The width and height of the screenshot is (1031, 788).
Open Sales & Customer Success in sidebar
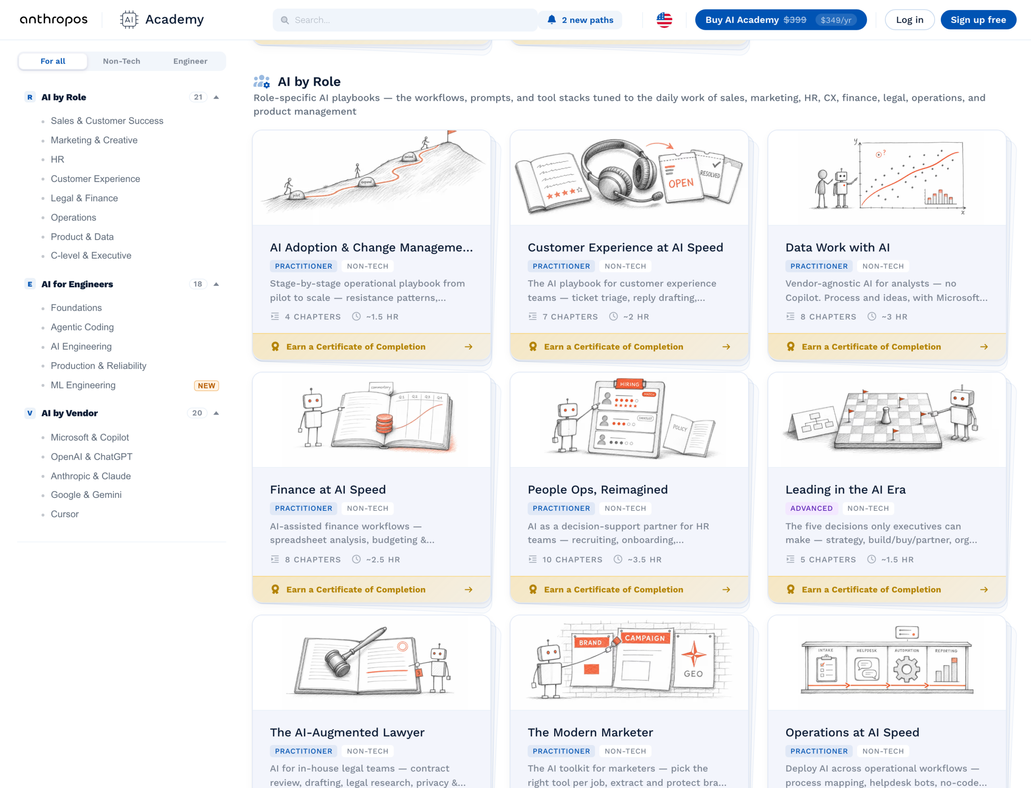[107, 120]
